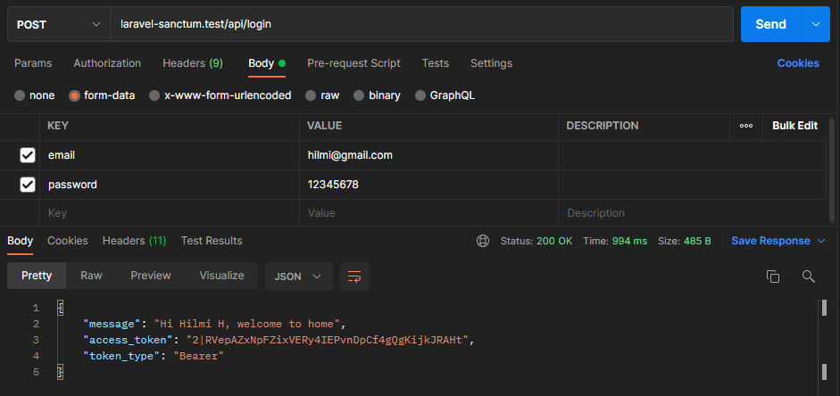Click the empty Value placeholder field

(x=428, y=213)
